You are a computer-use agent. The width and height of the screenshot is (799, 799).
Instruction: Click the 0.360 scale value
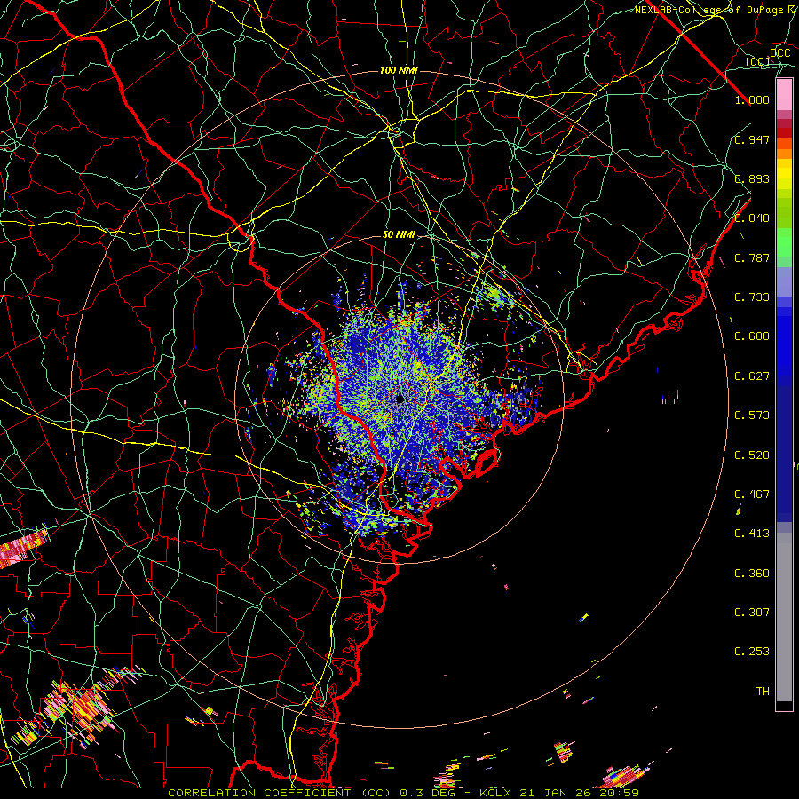pyautogui.click(x=752, y=574)
